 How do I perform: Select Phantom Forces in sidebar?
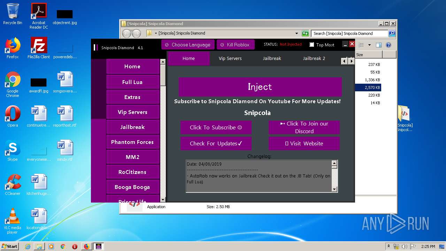click(x=132, y=142)
